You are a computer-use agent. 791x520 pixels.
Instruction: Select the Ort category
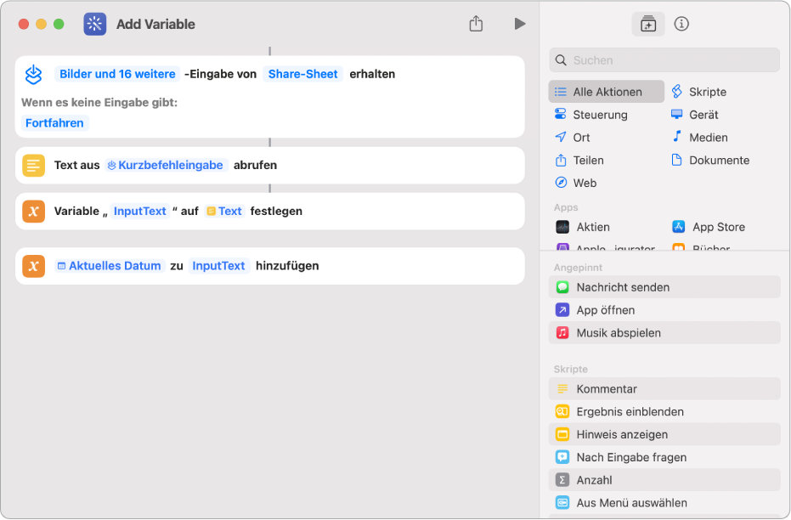click(572, 137)
